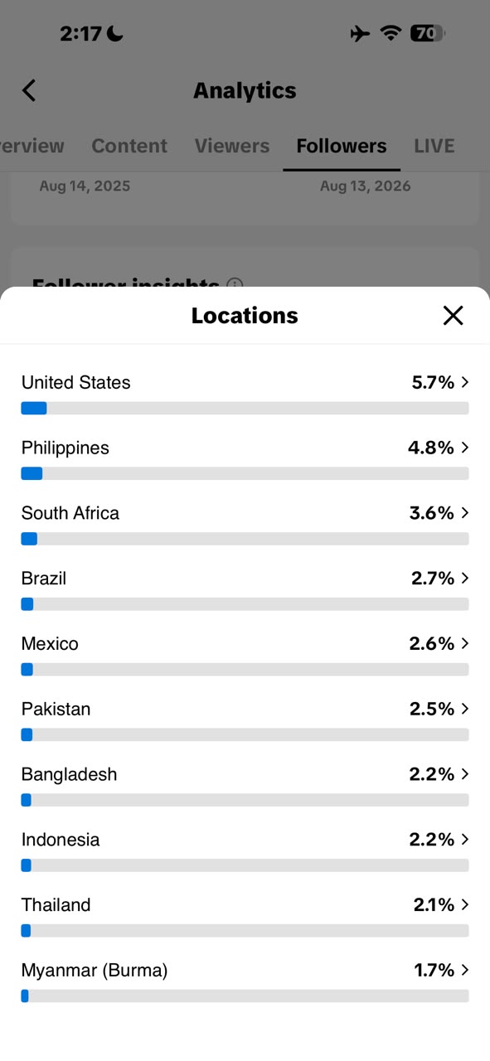Viewport: 490px width, 1061px height.
Task: Expand Philippines location chevron
Action: tap(465, 448)
